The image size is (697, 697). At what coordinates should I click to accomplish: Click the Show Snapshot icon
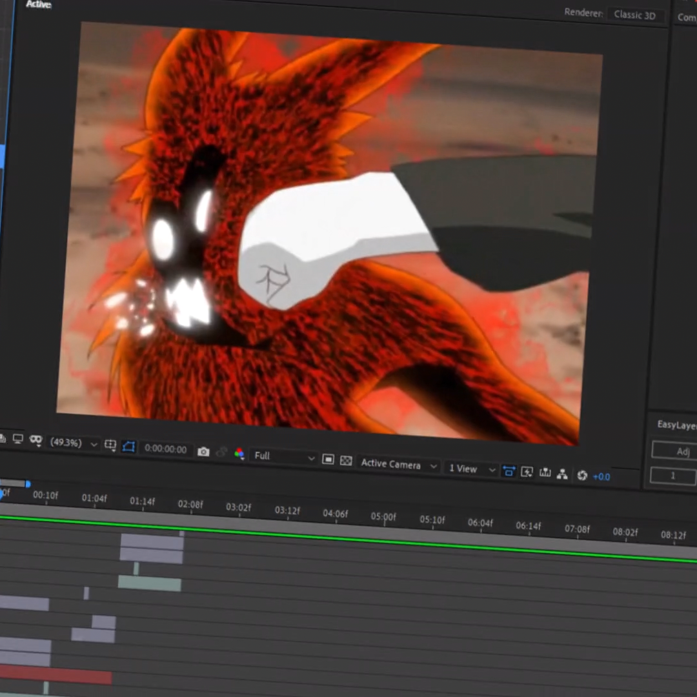(221, 452)
